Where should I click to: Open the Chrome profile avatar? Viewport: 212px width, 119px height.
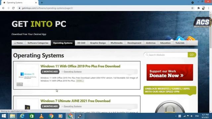[x=203, y=8]
